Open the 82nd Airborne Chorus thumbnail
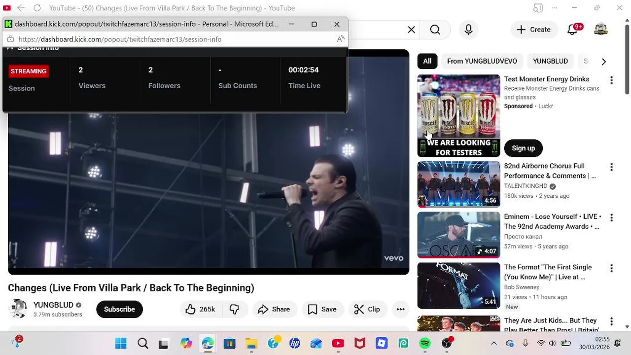The height and width of the screenshot is (355, 631). point(458,184)
